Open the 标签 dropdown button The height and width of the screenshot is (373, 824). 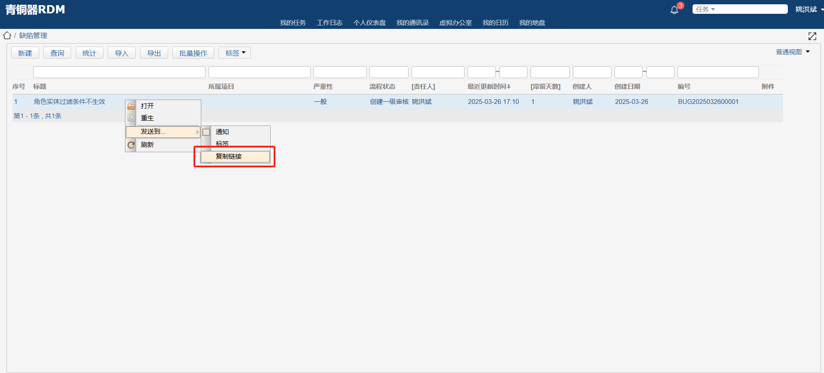235,53
